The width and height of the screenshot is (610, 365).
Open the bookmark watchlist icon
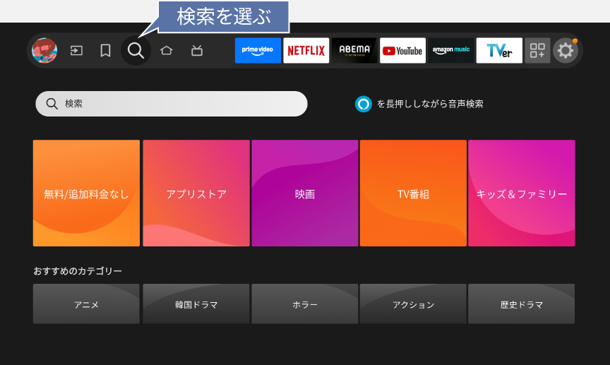click(105, 51)
